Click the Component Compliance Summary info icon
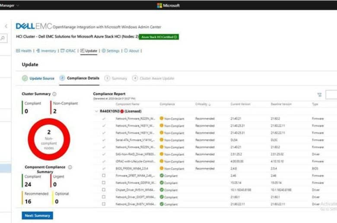 pos(70,167)
